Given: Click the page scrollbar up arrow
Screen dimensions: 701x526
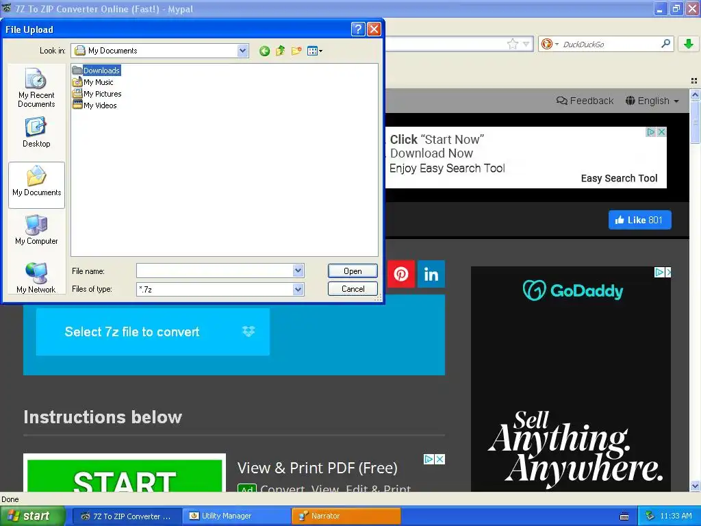Looking at the screenshot, I should (695, 95).
